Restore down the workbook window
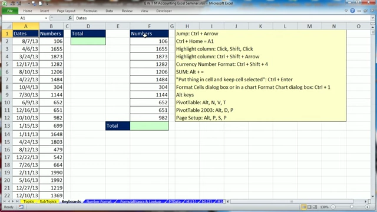The height and width of the screenshot is (212, 377). click(365, 11)
